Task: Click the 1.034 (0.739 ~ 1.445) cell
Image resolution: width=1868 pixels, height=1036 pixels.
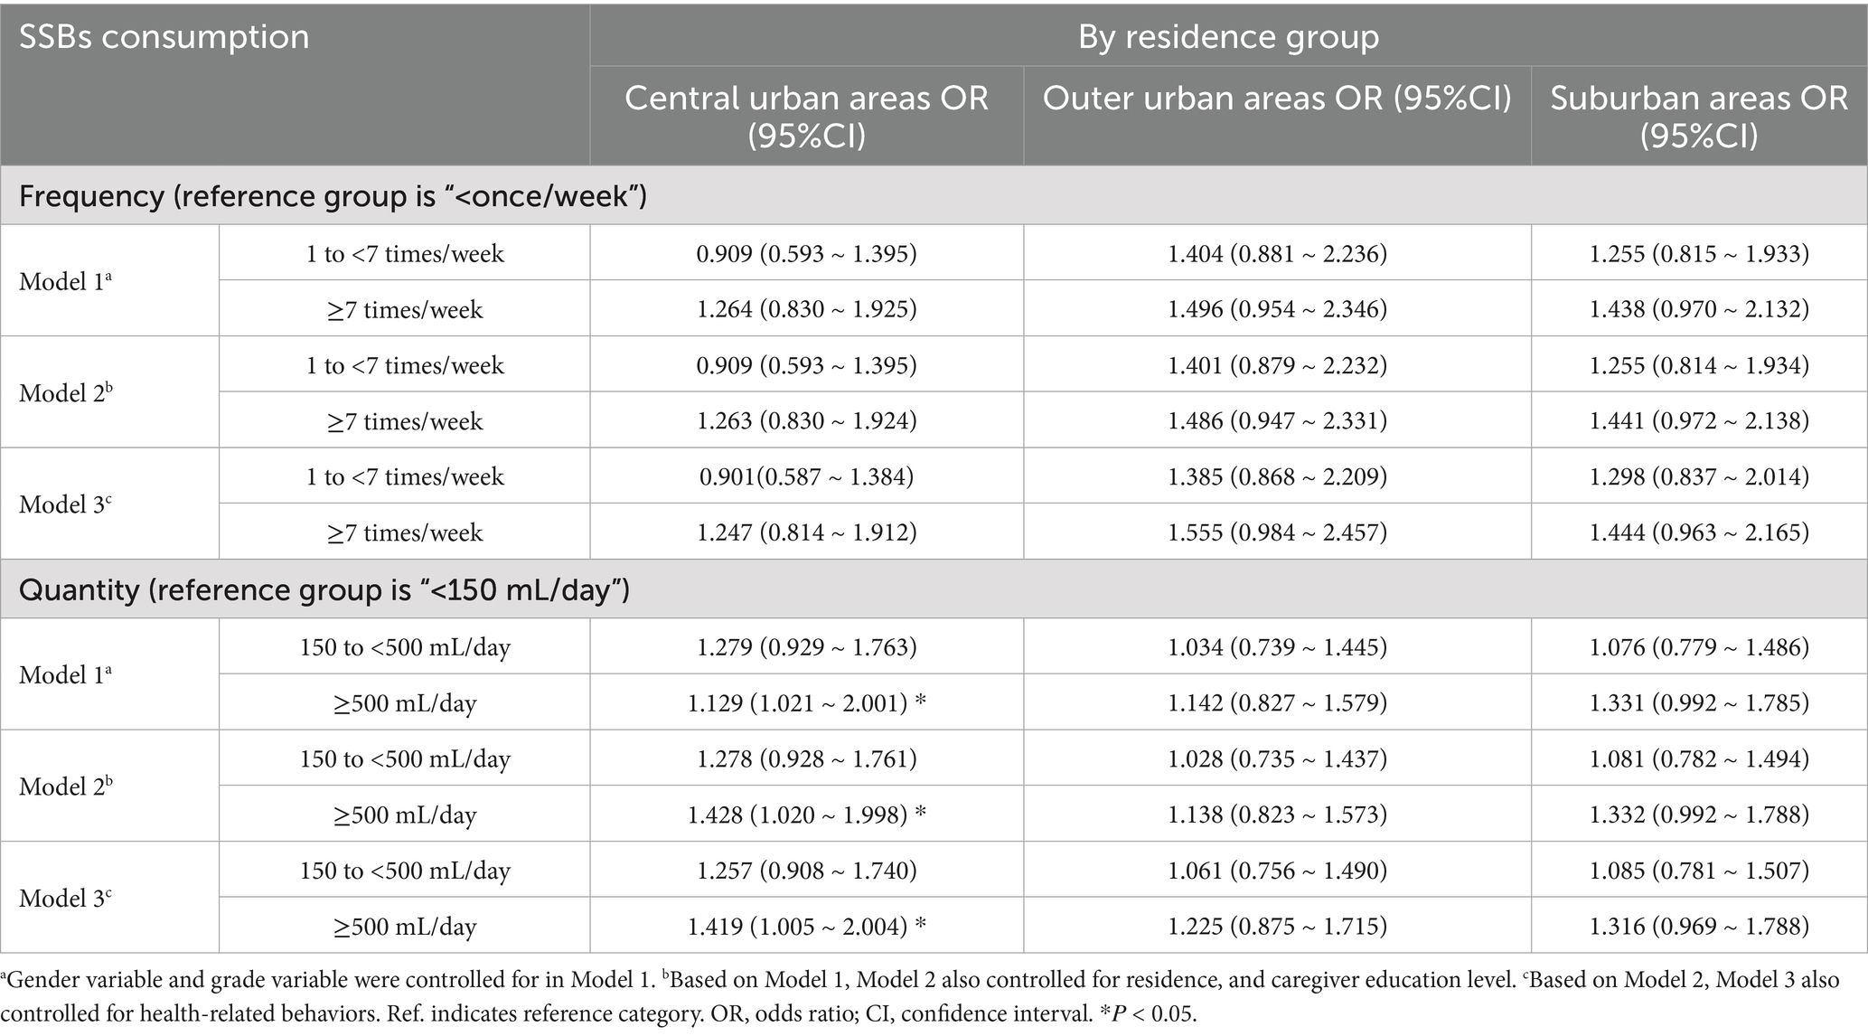Action: point(1277,647)
